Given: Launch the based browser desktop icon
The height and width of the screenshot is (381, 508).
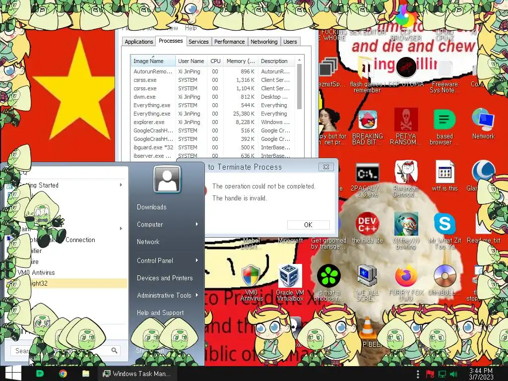Looking at the screenshot, I should 444,120.
